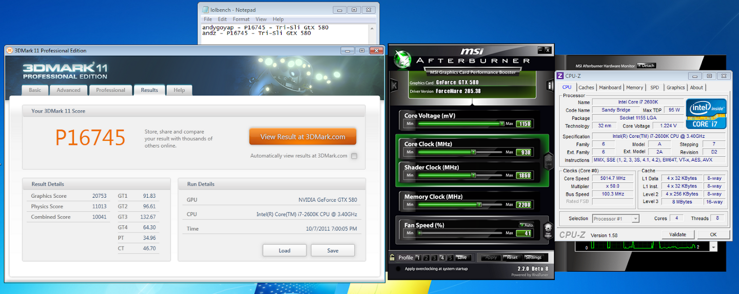Select Afterburner profile slot 5

pyautogui.click(x=451, y=258)
